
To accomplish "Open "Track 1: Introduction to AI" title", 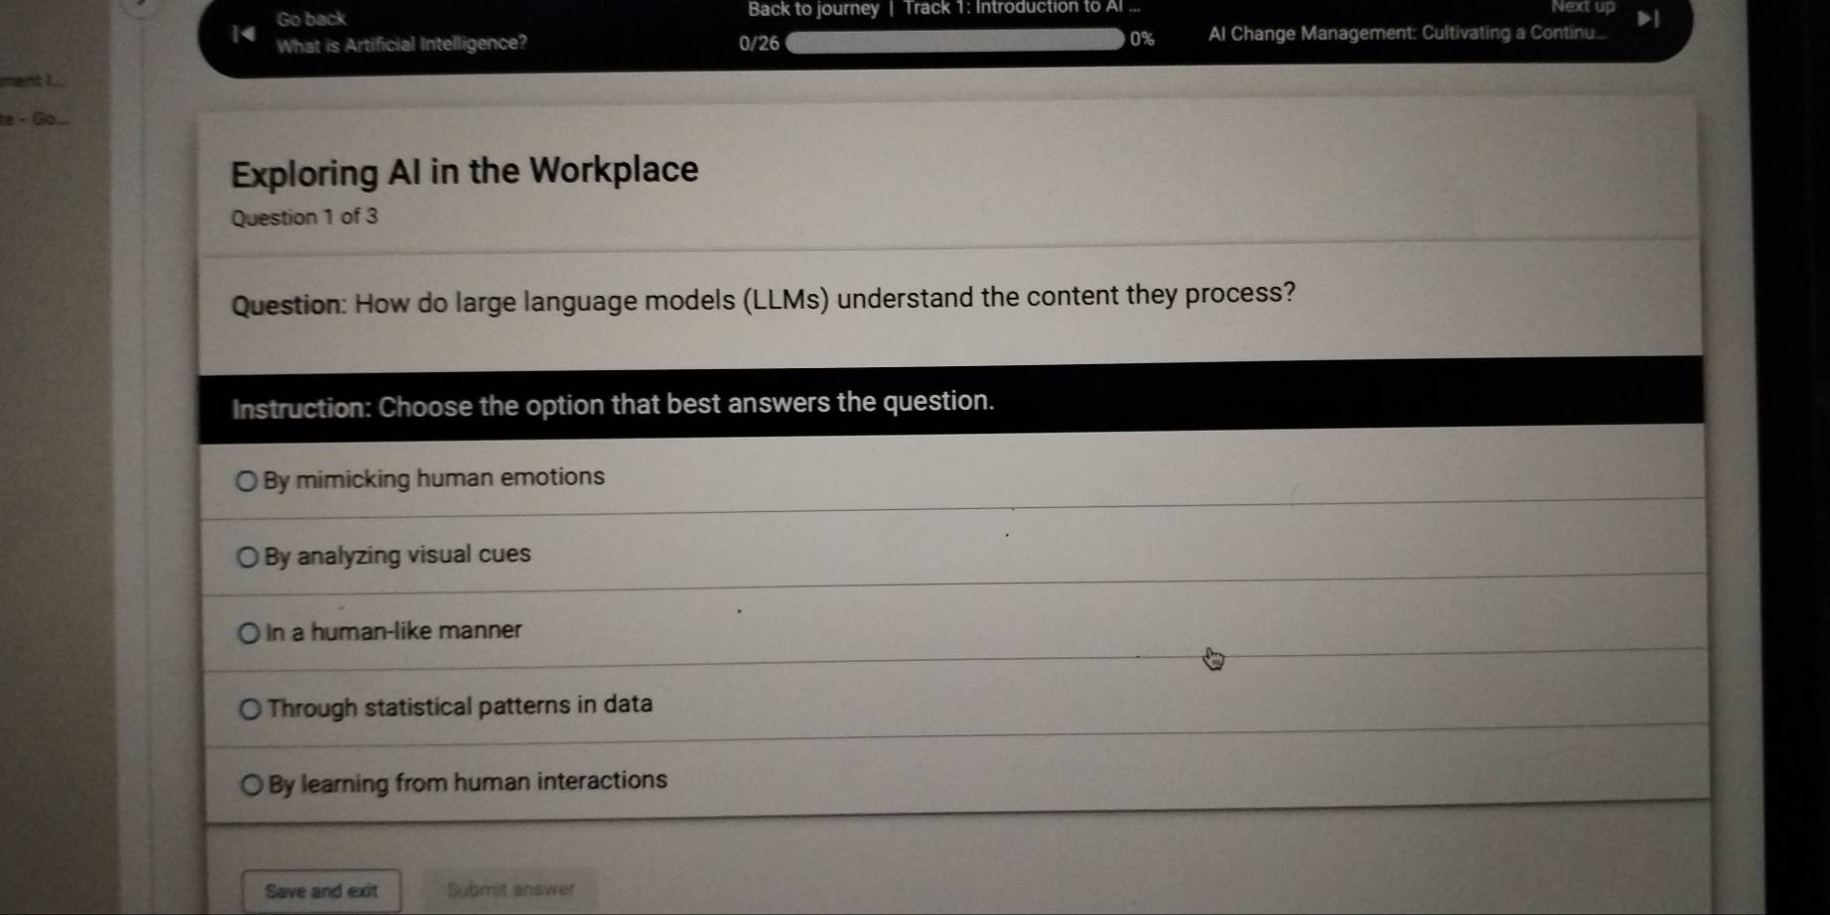I will click(1021, 8).
